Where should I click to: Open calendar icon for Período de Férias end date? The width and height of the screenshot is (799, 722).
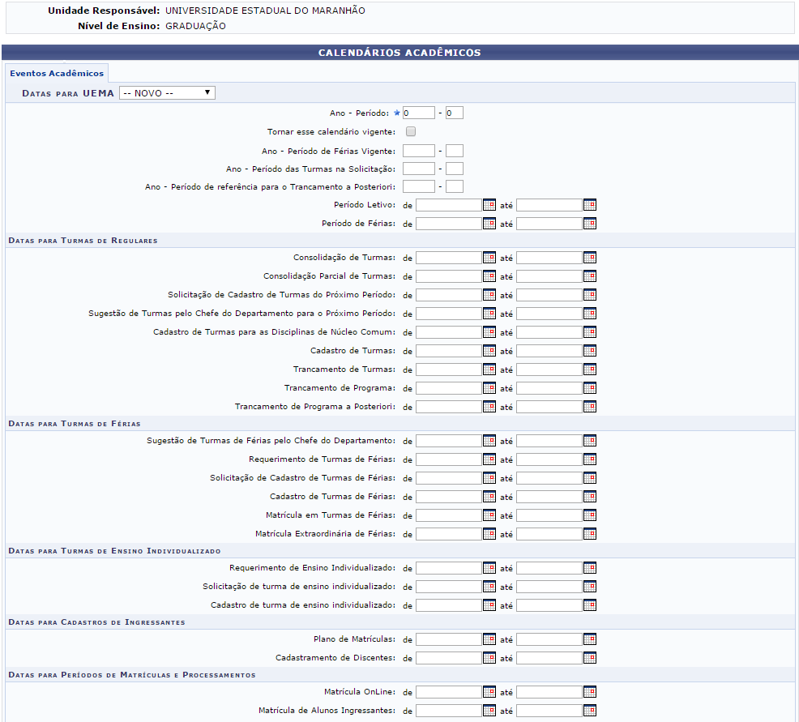[589, 224]
